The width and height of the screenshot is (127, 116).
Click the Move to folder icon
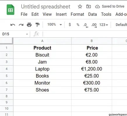point(88,6)
